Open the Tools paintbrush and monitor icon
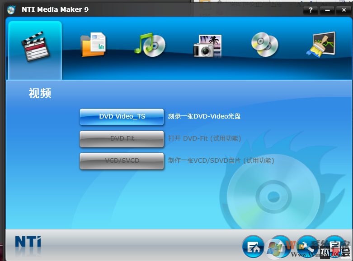Viewport: 353px width, 261px height. 321,45
